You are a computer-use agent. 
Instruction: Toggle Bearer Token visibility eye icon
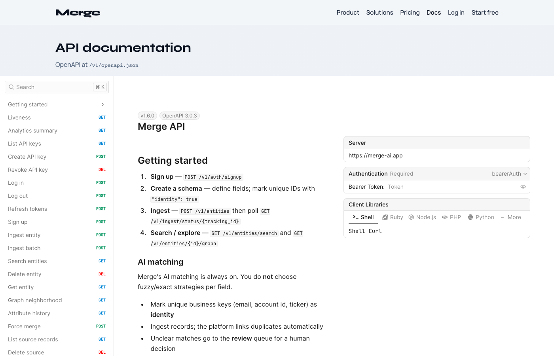(523, 187)
